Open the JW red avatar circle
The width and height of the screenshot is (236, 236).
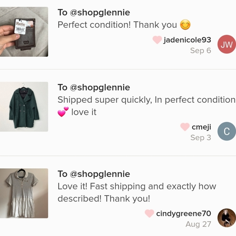tap(227, 44)
